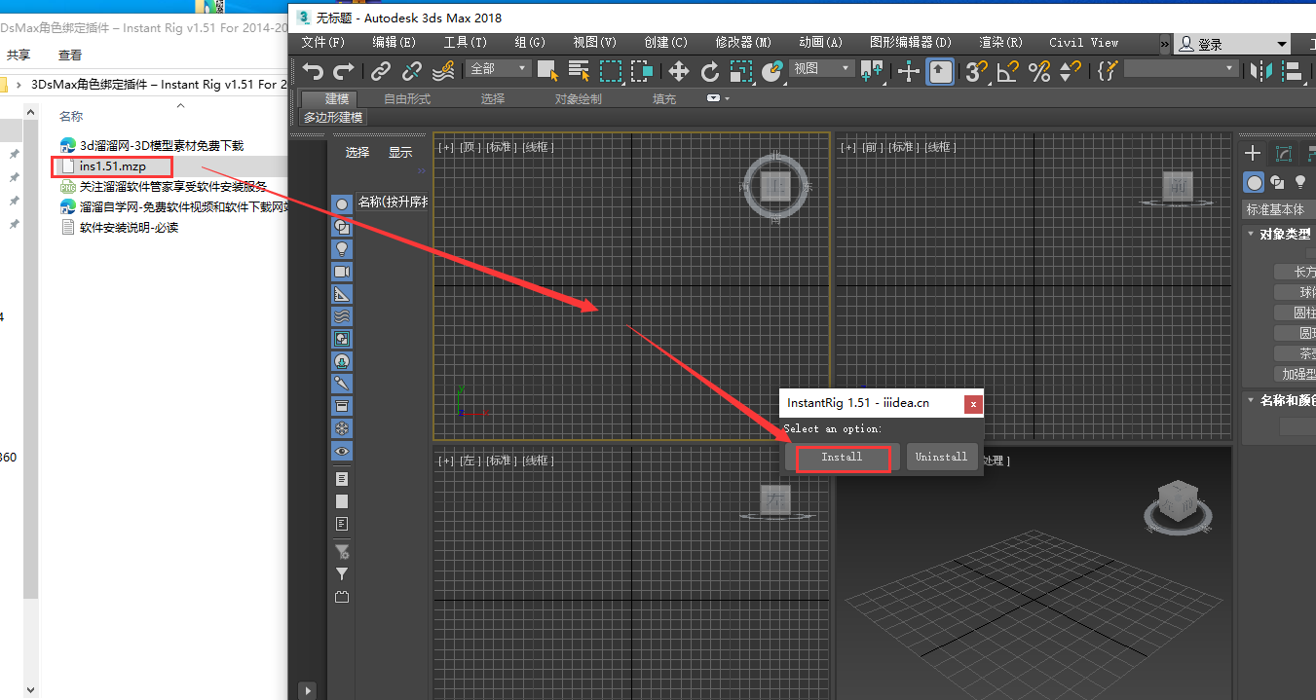Toggle Percent Snap
Viewport: 1316px width, 700px height.
click(1039, 71)
